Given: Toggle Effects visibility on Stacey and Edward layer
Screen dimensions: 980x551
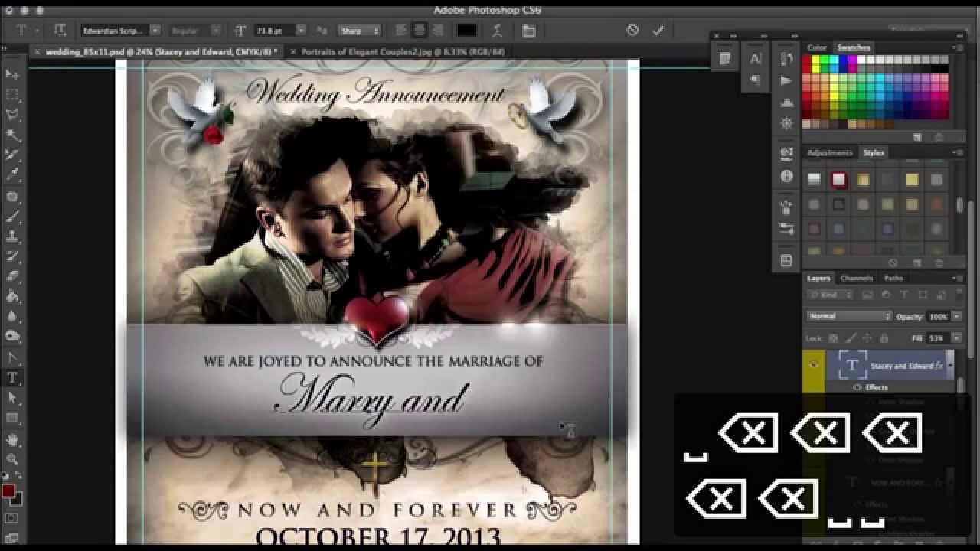Looking at the screenshot, I should tap(857, 387).
